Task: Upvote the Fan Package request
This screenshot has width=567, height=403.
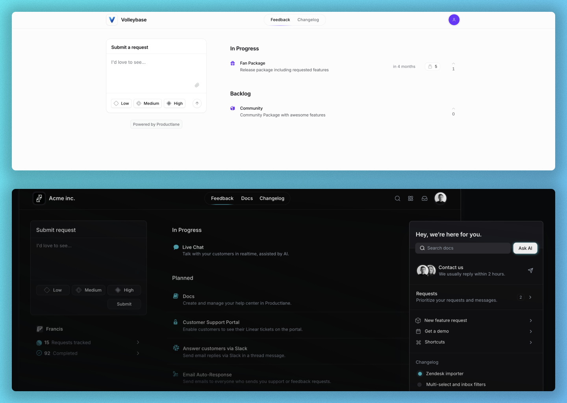Action: click(x=453, y=64)
